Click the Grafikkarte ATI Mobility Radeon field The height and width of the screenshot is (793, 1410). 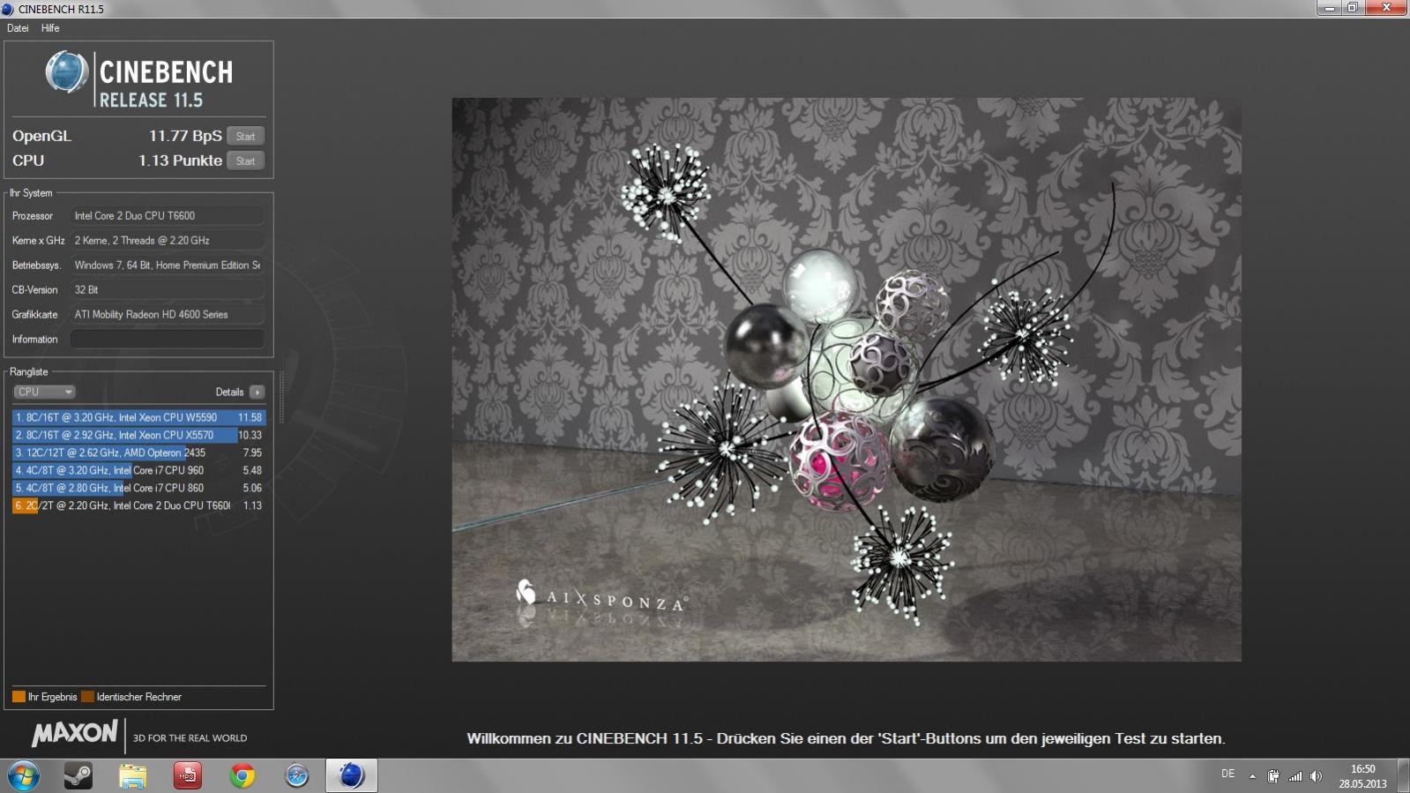(x=168, y=314)
